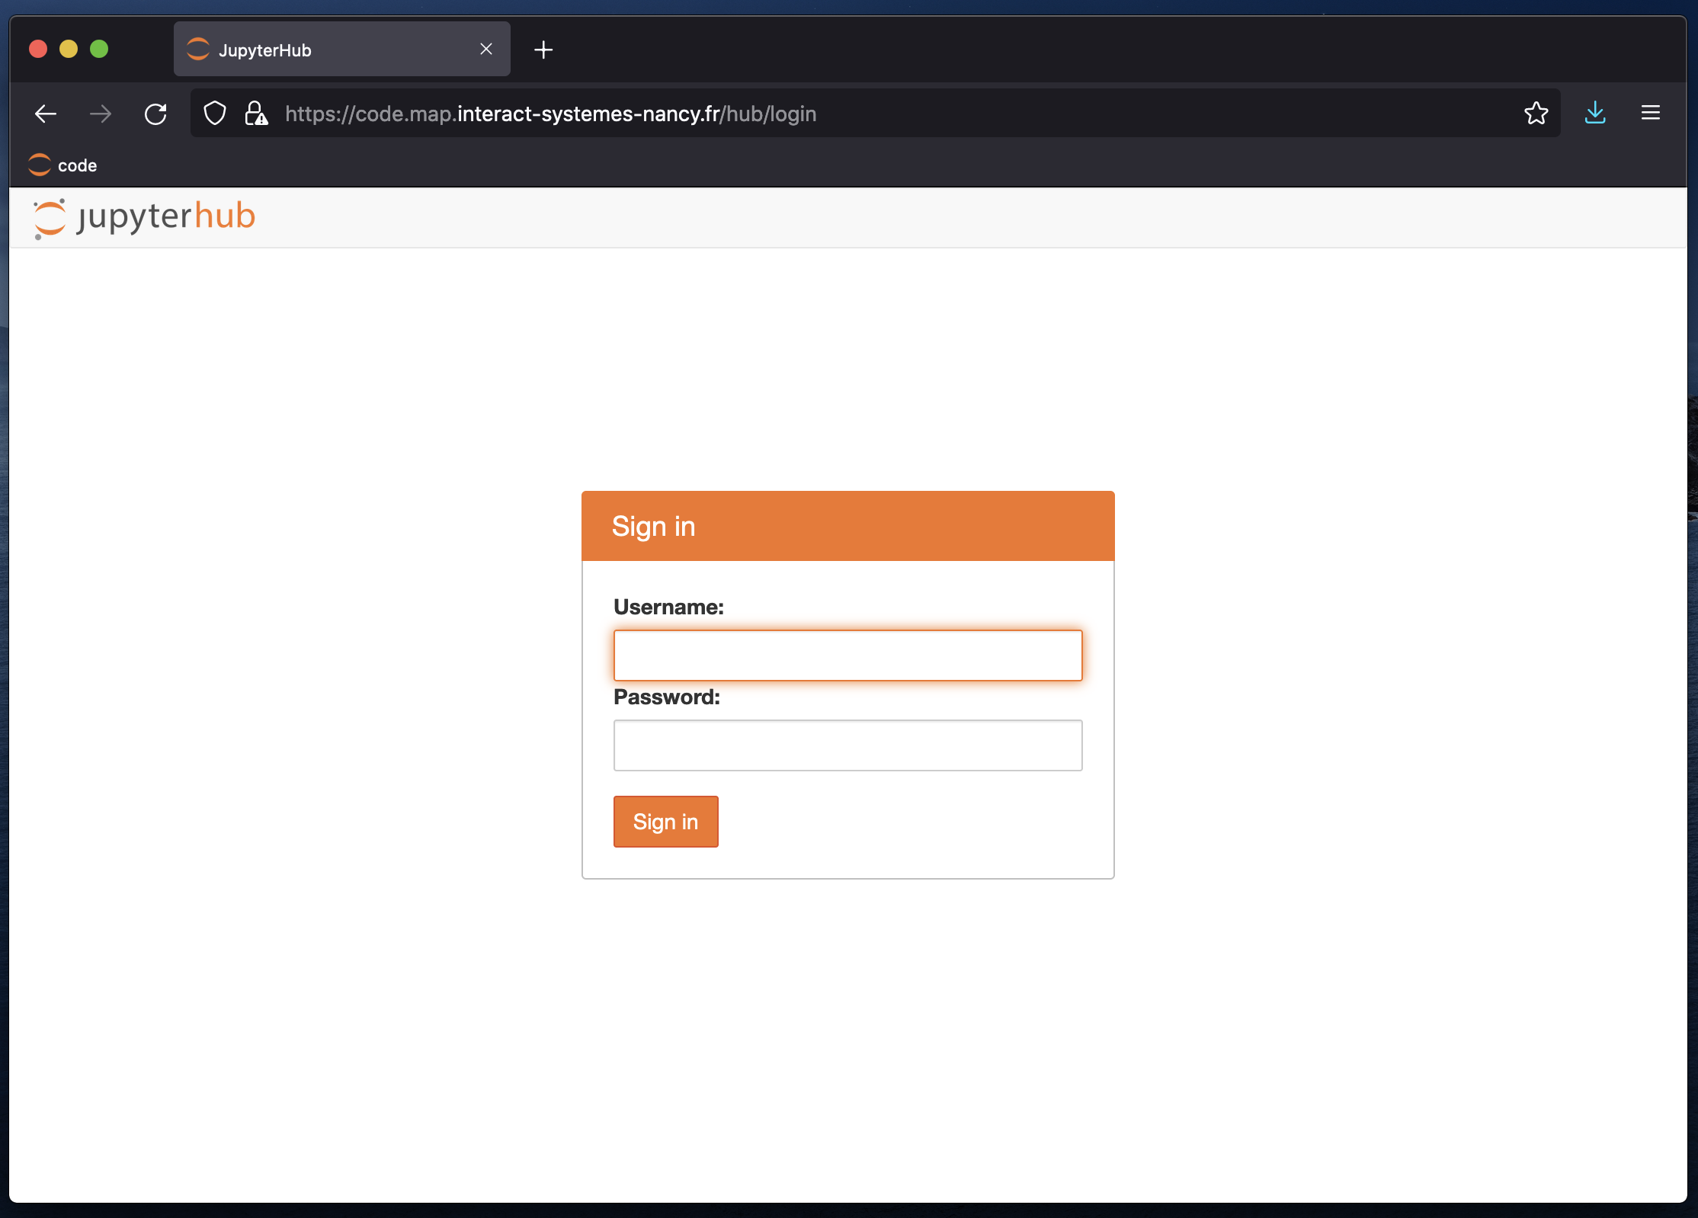Minimize window with yellow button
The image size is (1698, 1218).
tap(69, 50)
